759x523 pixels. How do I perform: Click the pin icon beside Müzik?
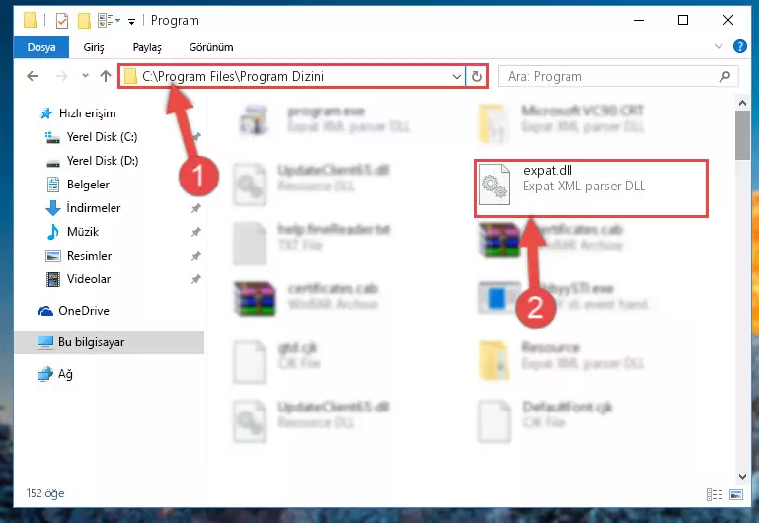[195, 232]
